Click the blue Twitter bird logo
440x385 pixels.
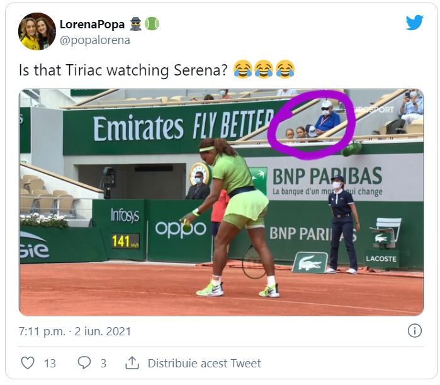(414, 23)
